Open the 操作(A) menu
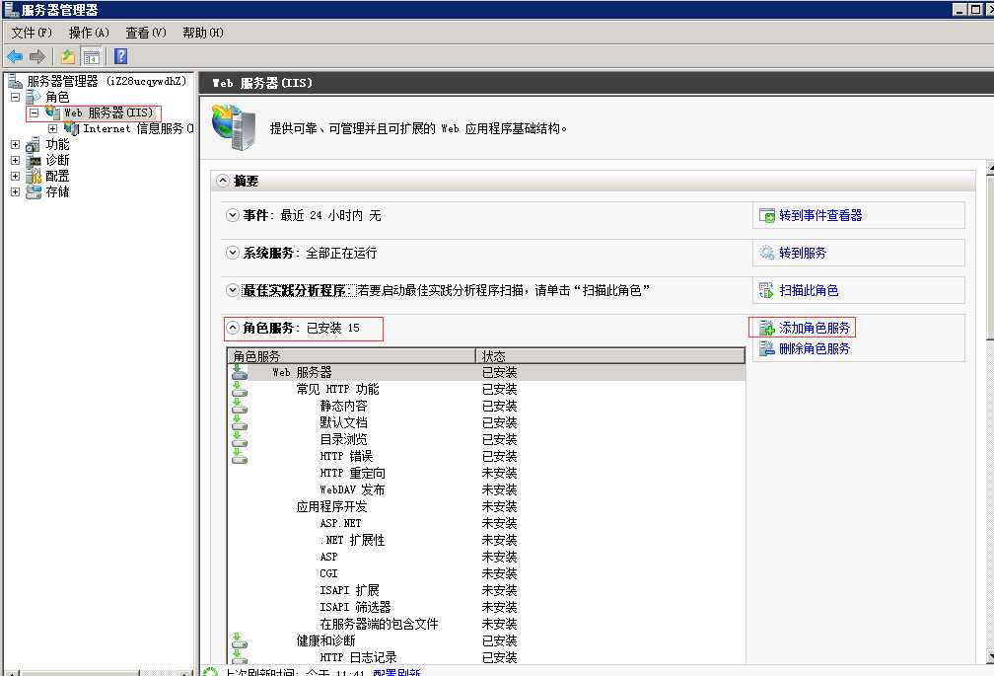 89,33
